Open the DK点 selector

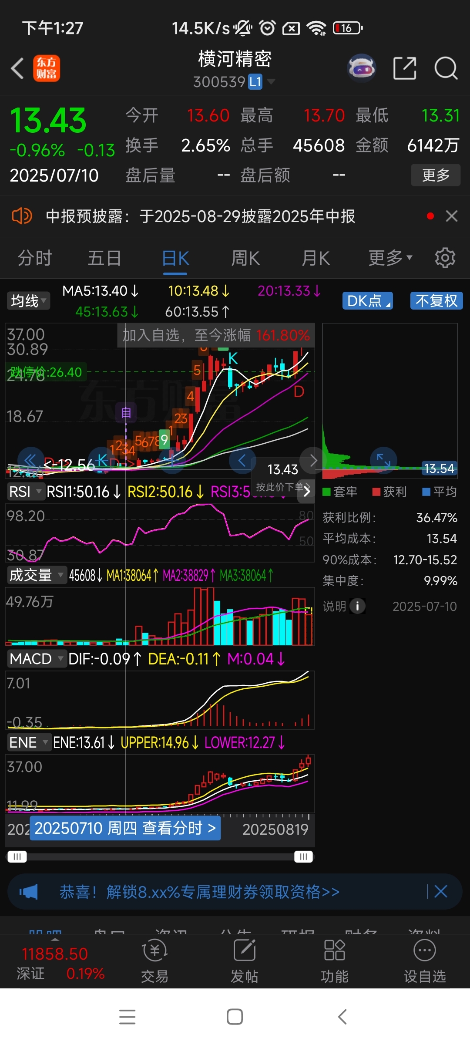(368, 300)
